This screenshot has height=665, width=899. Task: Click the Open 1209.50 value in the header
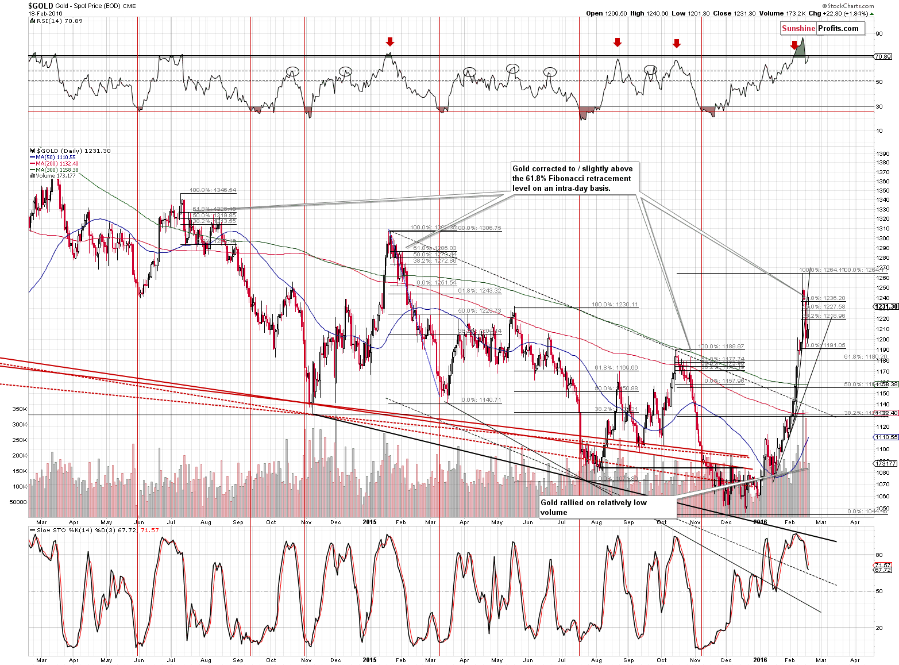point(607,13)
